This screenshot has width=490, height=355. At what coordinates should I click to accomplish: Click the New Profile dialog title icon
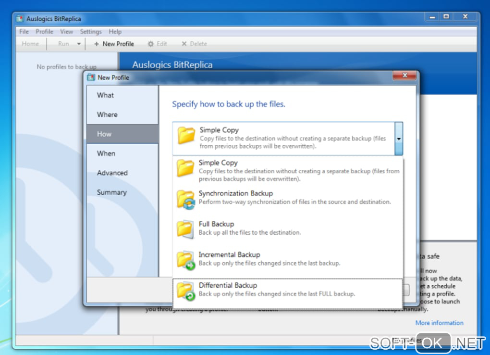91,77
